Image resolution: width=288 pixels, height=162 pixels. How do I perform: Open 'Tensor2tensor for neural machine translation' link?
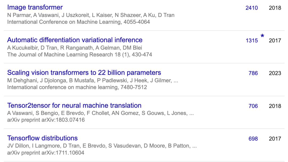pos(74,106)
